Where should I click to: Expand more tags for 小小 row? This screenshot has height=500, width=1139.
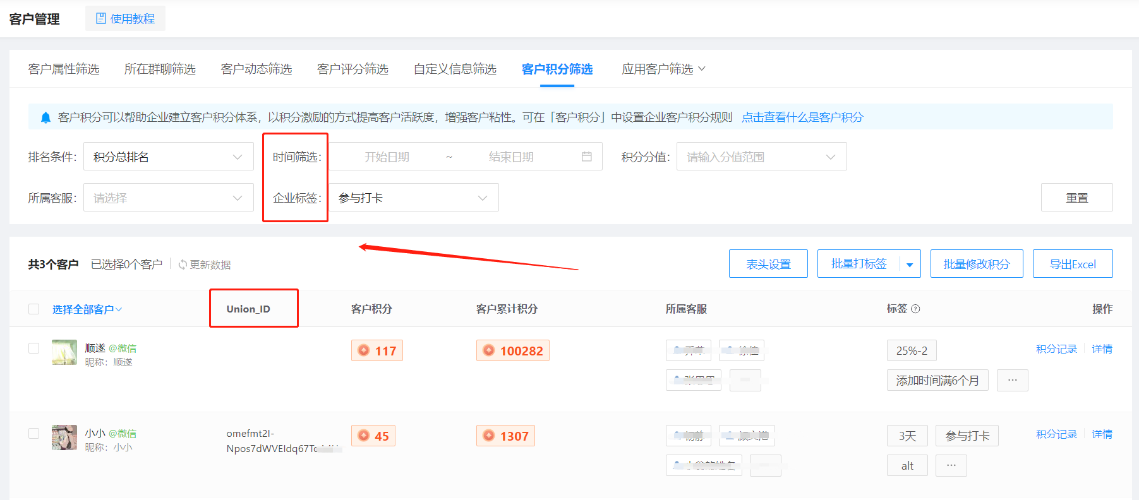pos(951,465)
